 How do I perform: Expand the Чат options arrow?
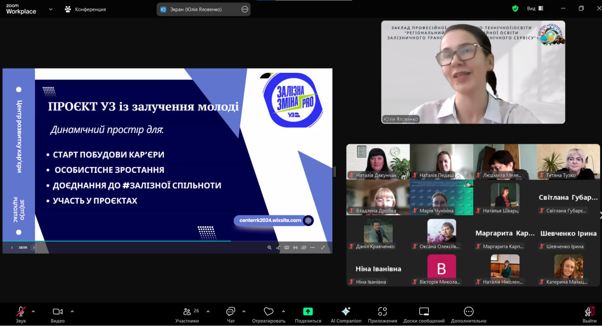pos(244,311)
